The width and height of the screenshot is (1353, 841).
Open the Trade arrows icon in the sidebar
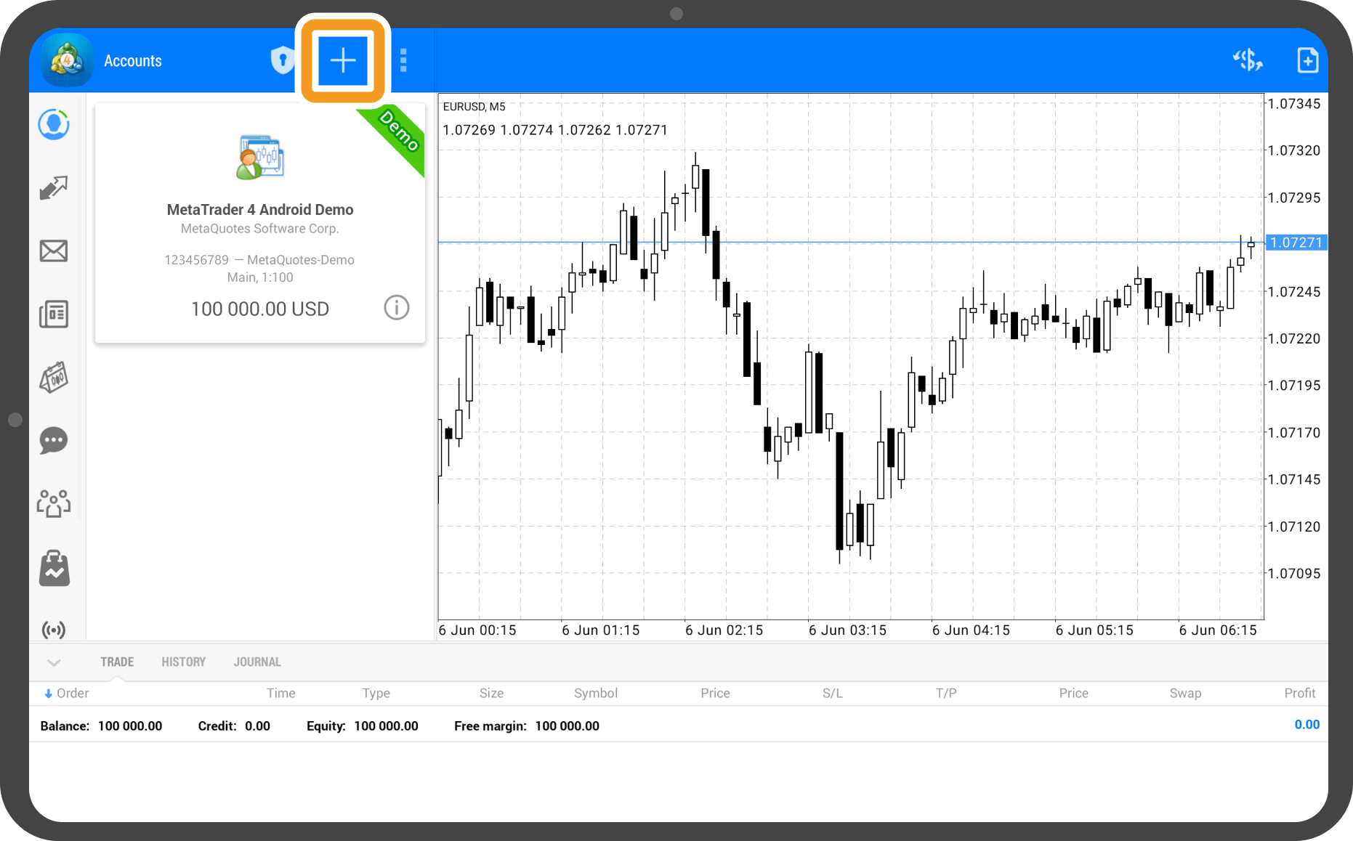click(54, 188)
